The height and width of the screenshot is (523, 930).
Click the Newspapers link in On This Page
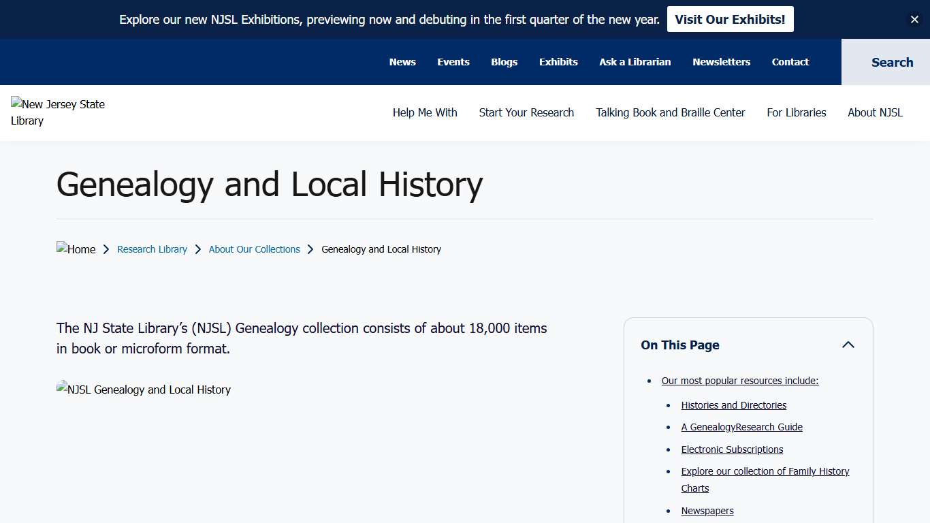point(707,511)
